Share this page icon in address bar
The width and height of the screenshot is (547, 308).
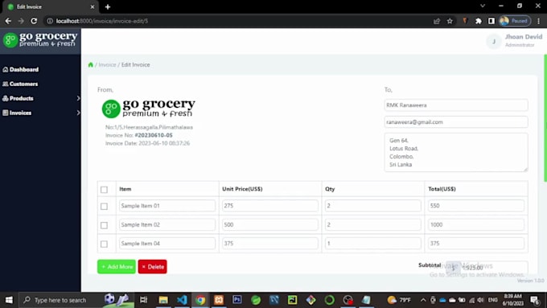(437, 21)
